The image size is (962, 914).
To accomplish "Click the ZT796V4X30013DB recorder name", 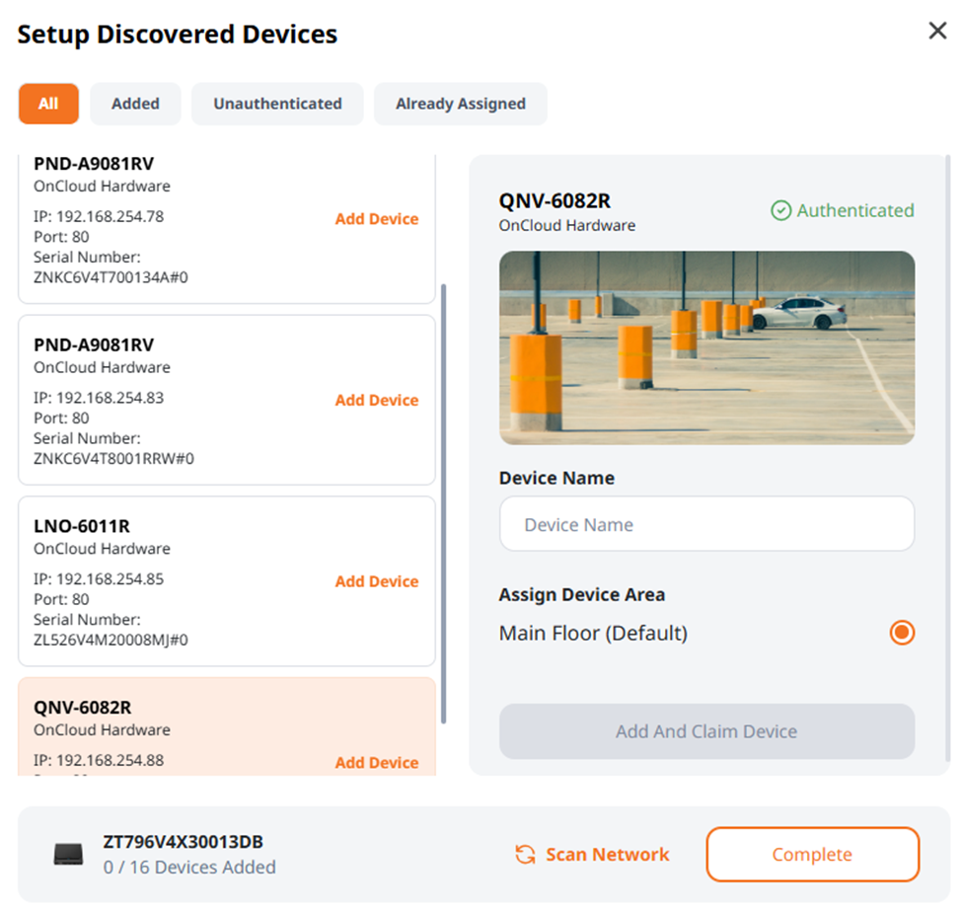I will pyautogui.click(x=183, y=842).
